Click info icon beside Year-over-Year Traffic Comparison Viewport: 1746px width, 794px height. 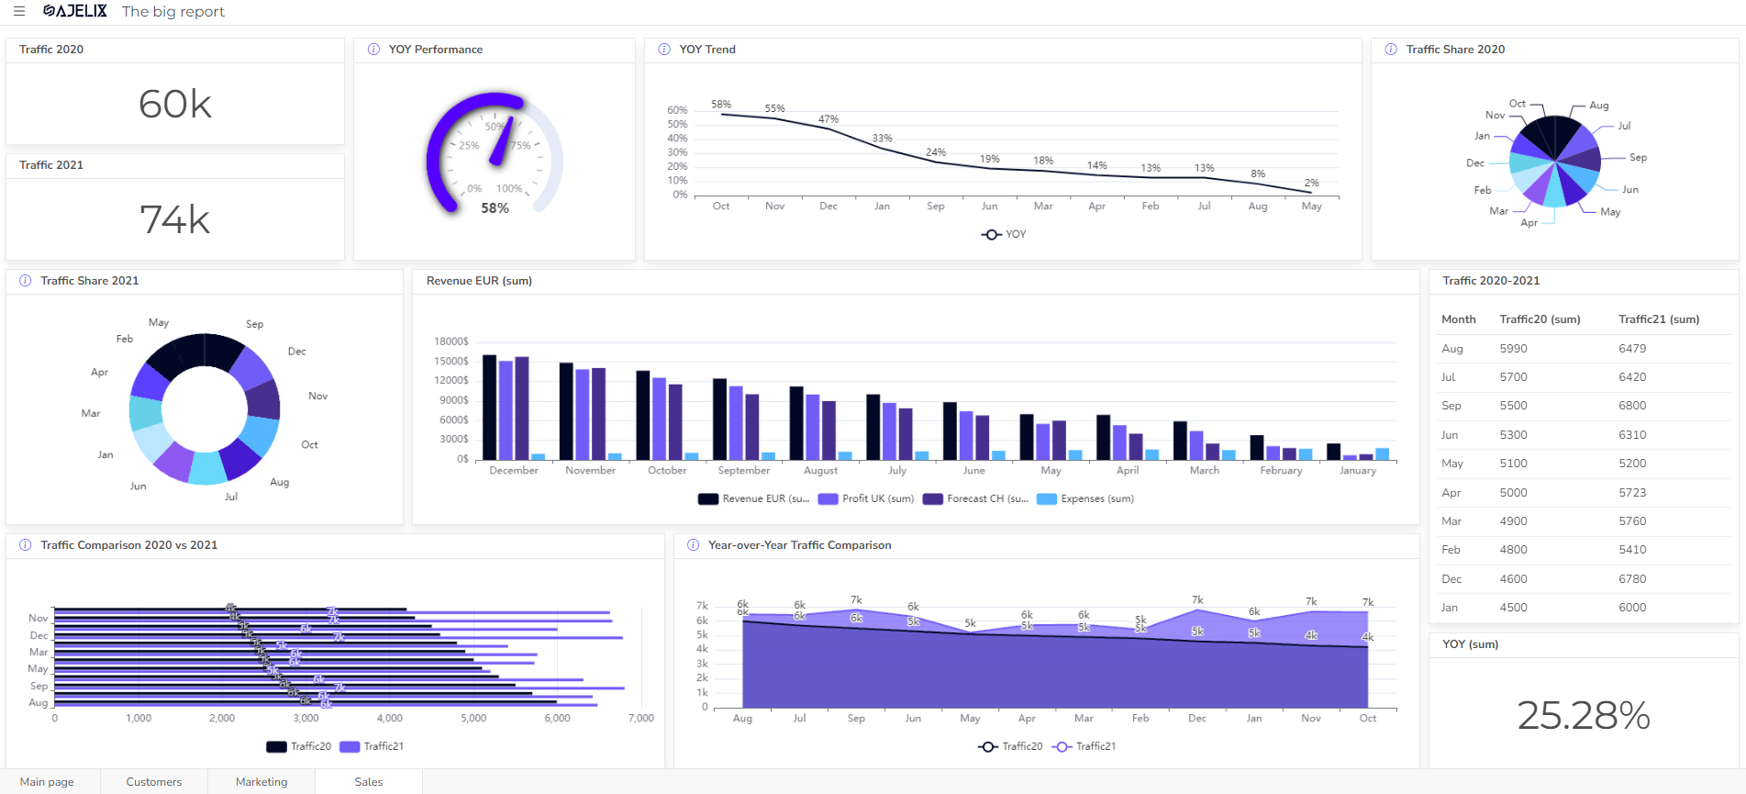[x=694, y=545]
